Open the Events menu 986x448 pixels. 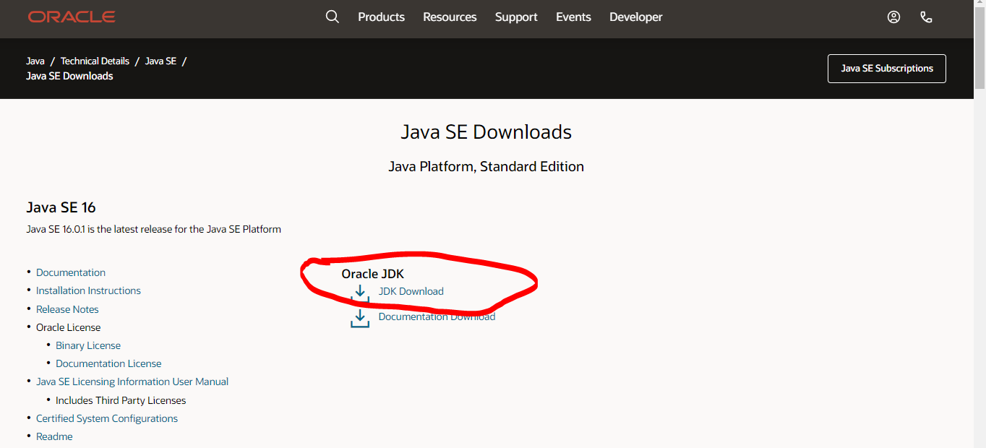tap(573, 17)
